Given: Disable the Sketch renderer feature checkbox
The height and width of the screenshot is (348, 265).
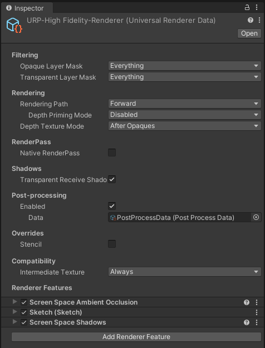Looking at the screenshot, I should [x=24, y=312].
